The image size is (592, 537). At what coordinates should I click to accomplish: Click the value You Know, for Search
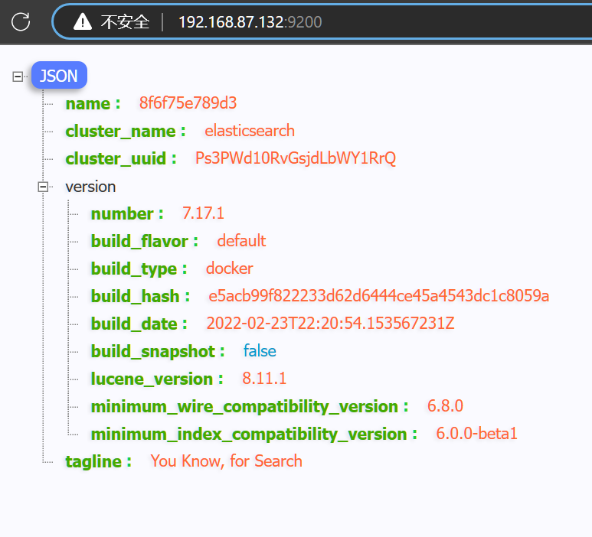click(x=226, y=461)
